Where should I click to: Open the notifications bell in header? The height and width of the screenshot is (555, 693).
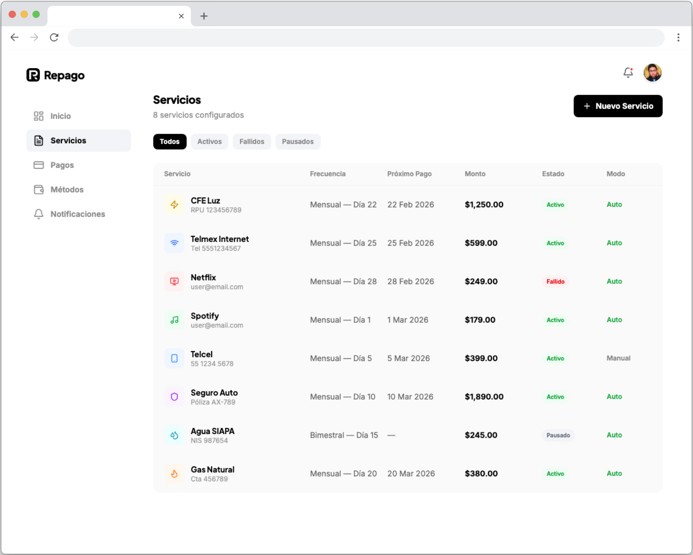[628, 73]
